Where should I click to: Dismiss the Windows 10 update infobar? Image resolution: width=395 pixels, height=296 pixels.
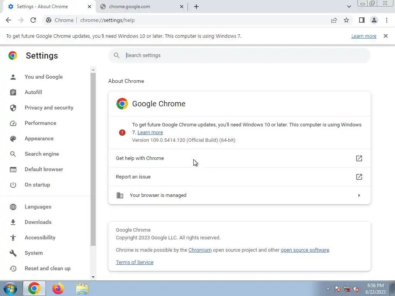click(386, 36)
